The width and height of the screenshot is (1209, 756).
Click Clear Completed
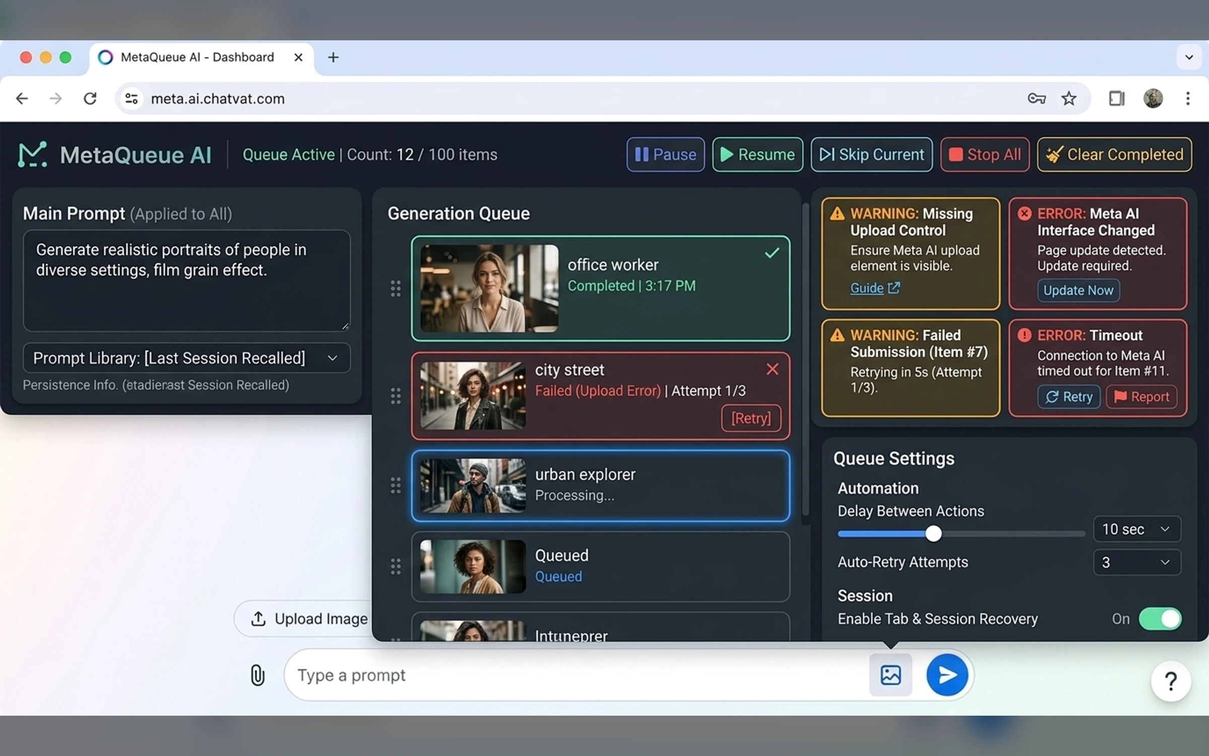(x=1114, y=154)
